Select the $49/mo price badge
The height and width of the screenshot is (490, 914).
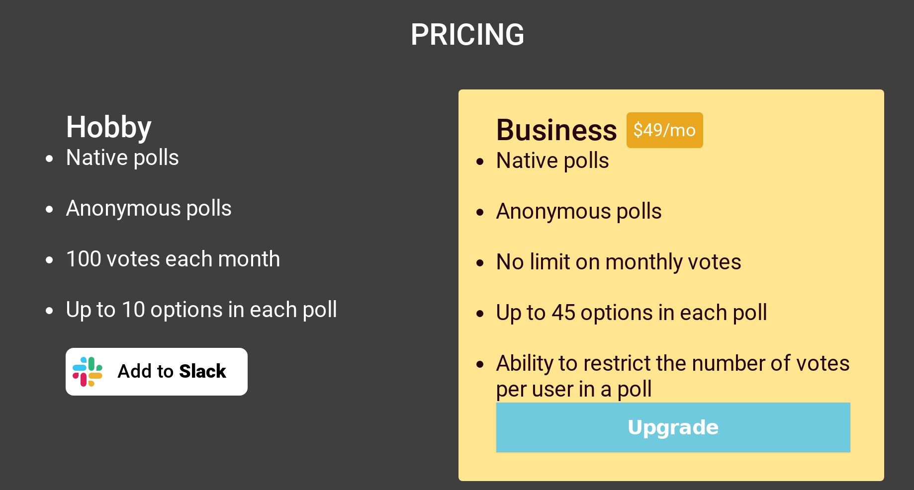tap(664, 130)
